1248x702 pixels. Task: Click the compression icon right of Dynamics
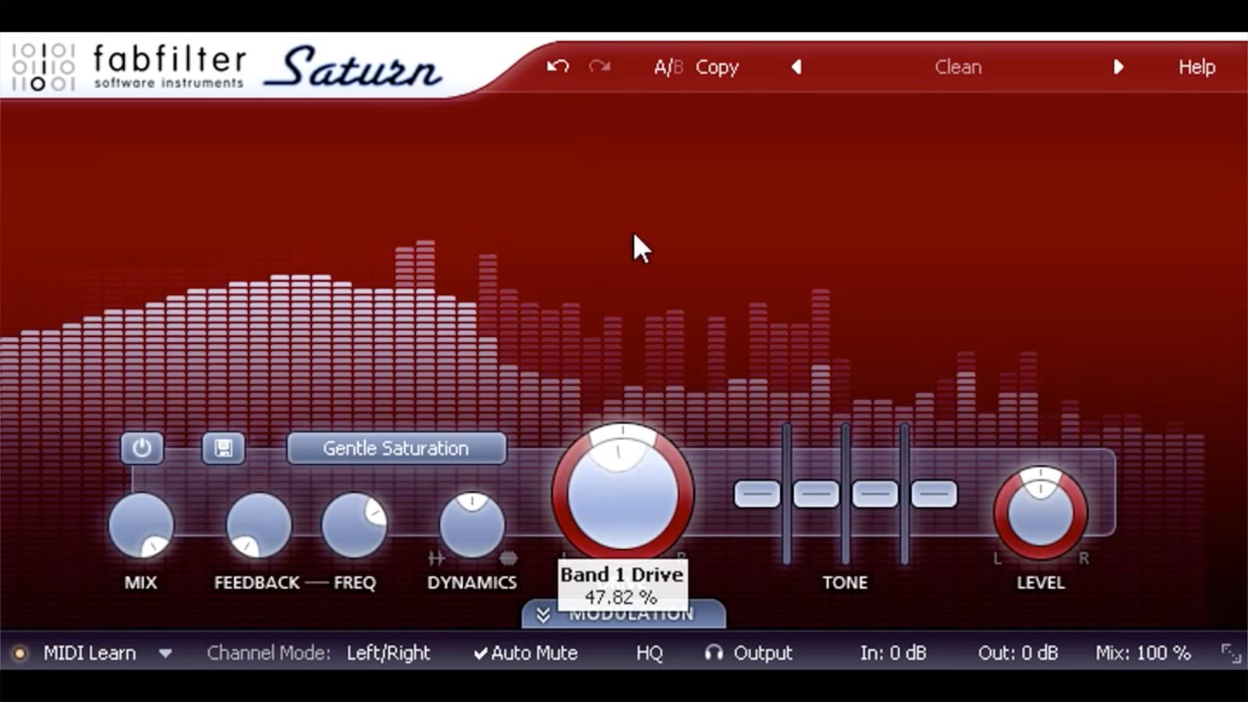coord(508,558)
